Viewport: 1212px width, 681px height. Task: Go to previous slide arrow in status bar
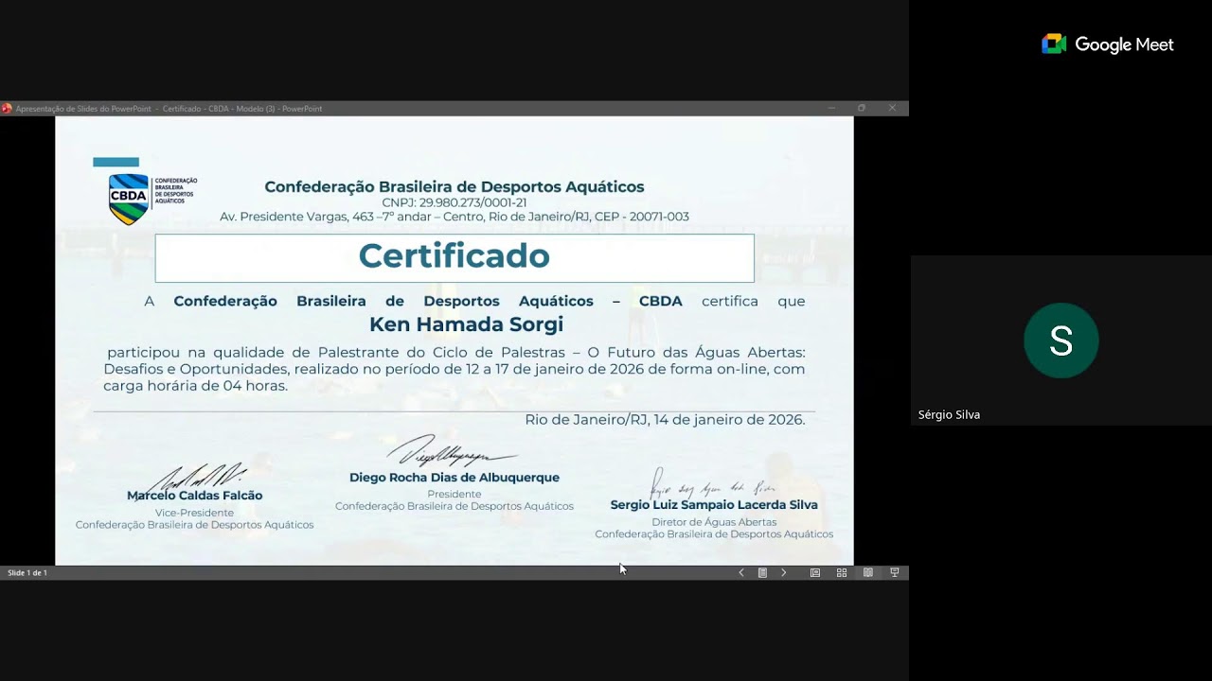tap(740, 572)
